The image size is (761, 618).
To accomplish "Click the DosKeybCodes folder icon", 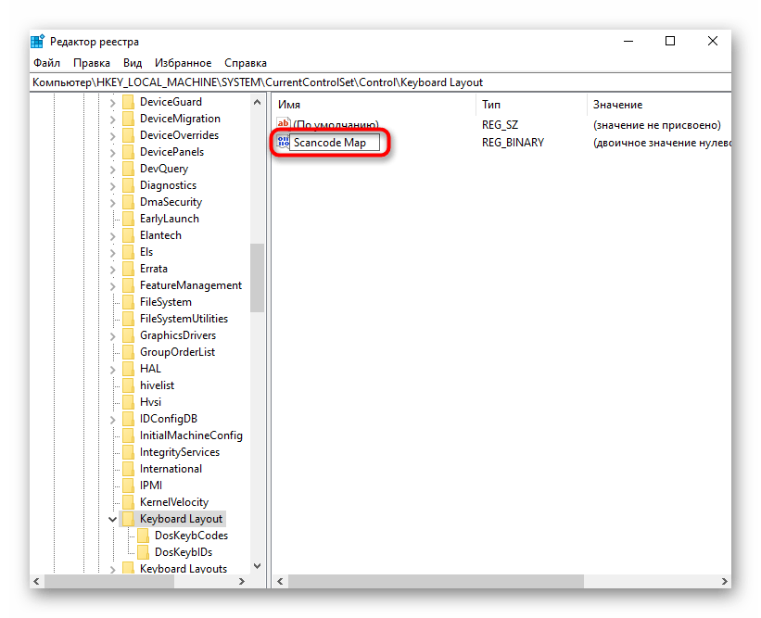I will [x=144, y=536].
